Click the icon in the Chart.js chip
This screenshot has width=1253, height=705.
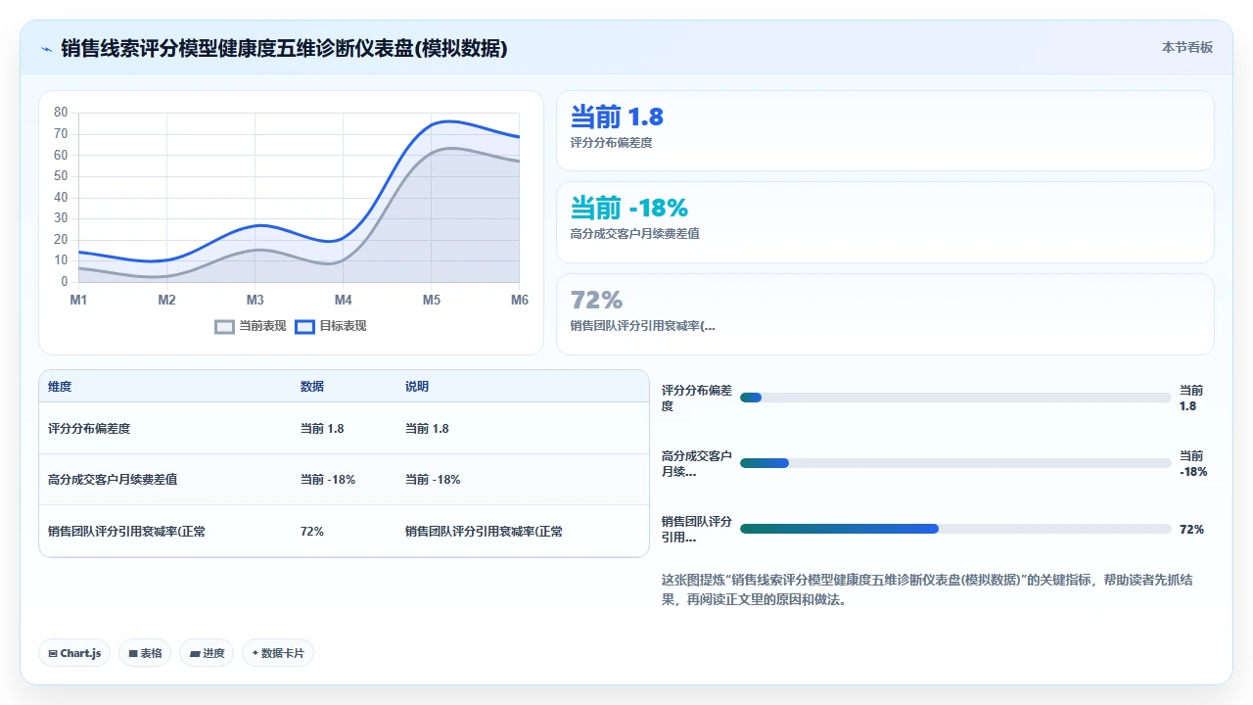coord(53,653)
